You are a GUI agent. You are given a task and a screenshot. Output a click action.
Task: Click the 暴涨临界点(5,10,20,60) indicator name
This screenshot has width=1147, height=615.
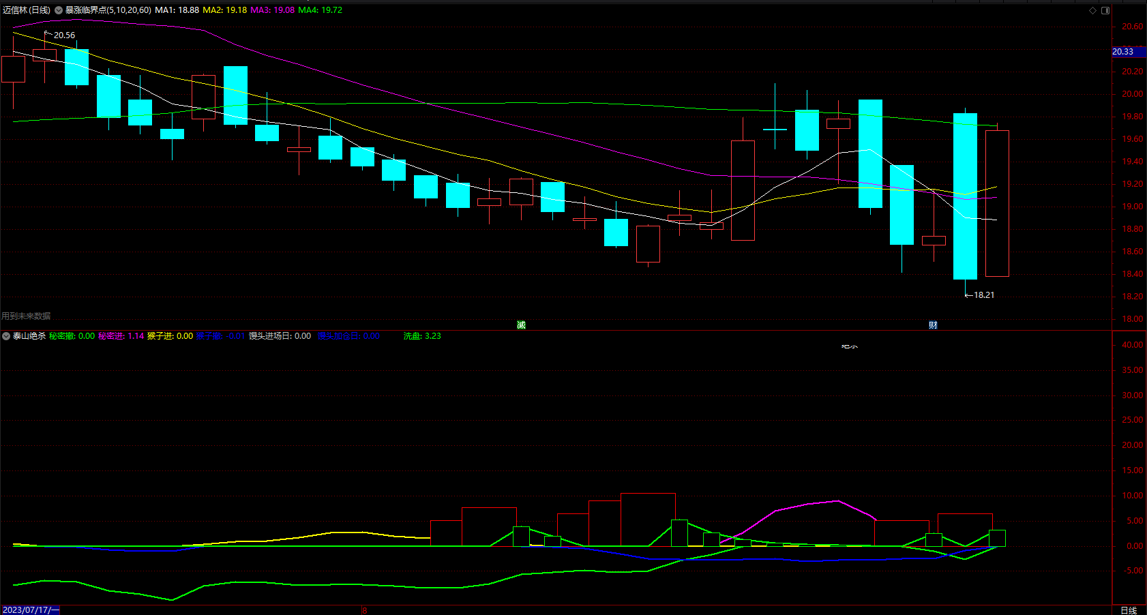(108, 10)
